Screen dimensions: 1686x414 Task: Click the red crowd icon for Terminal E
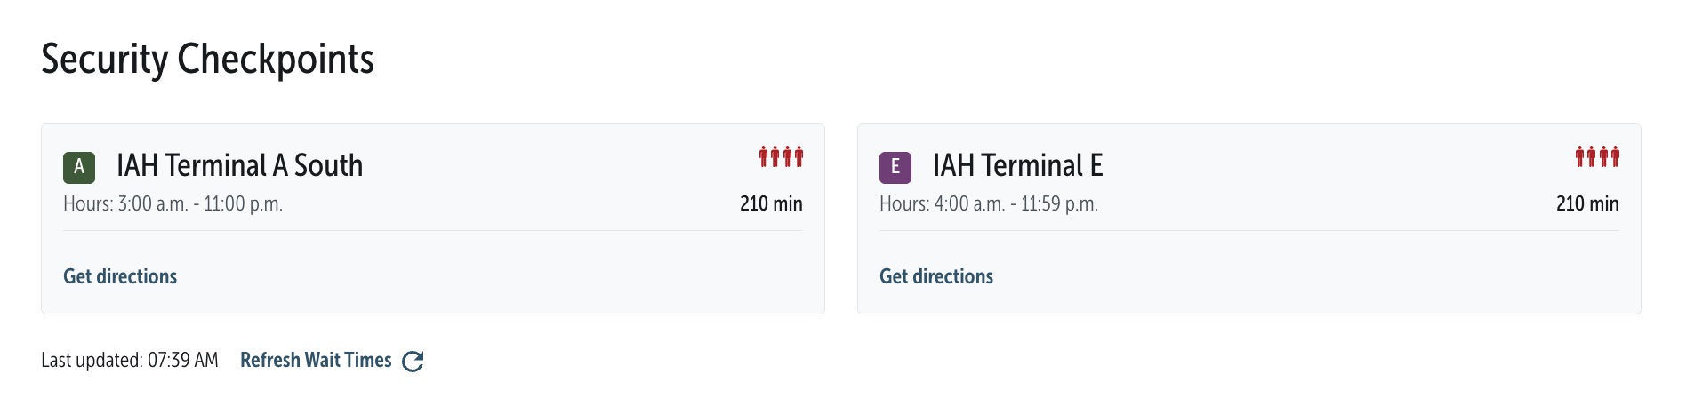click(x=1597, y=156)
